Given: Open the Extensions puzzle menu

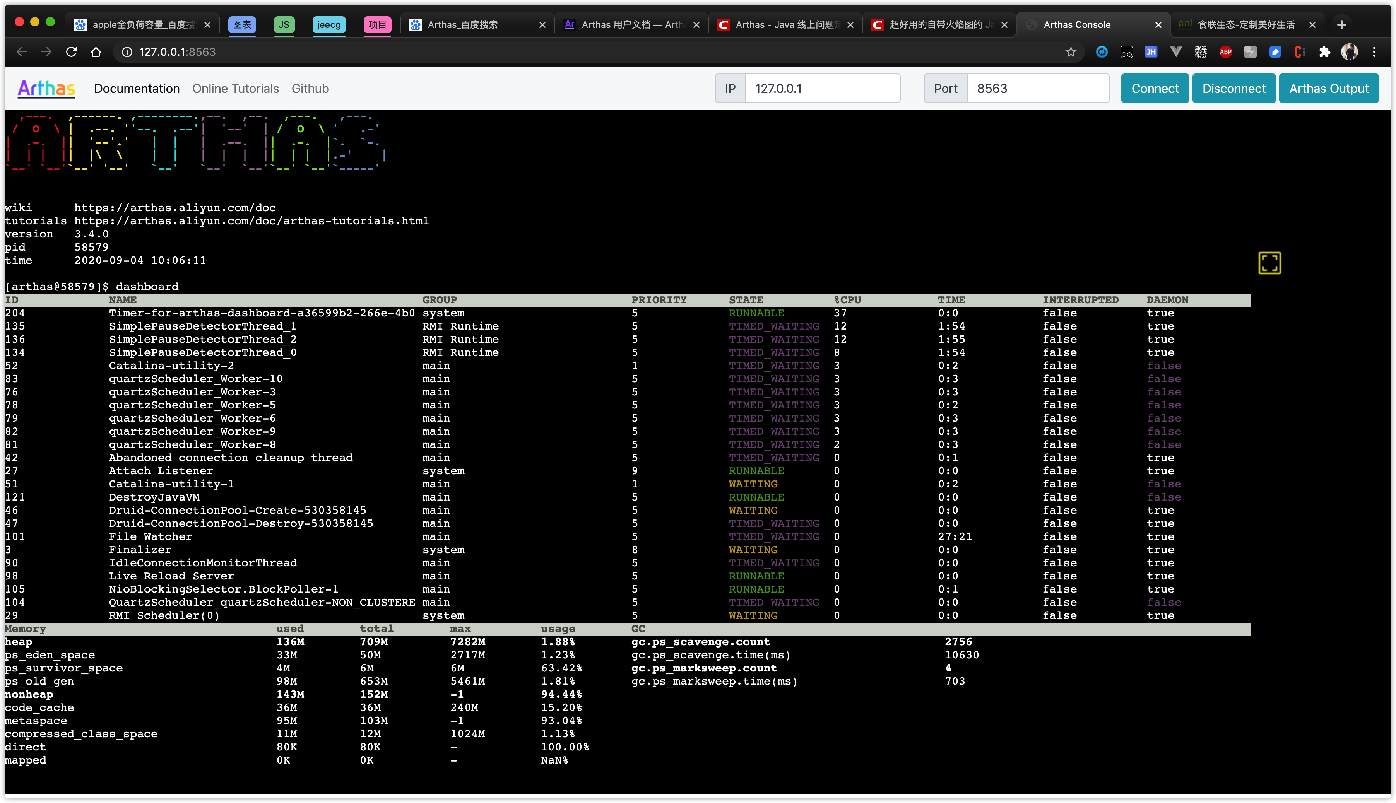Looking at the screenshot, I should pos(1324,52).
